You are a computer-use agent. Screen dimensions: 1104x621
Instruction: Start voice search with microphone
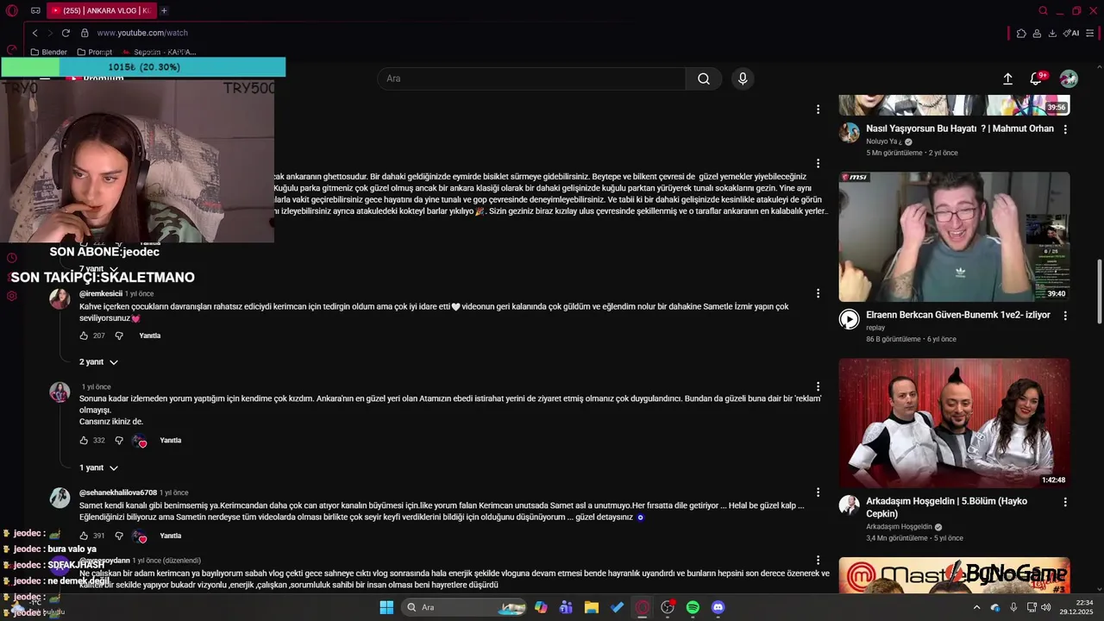(743, 78)
